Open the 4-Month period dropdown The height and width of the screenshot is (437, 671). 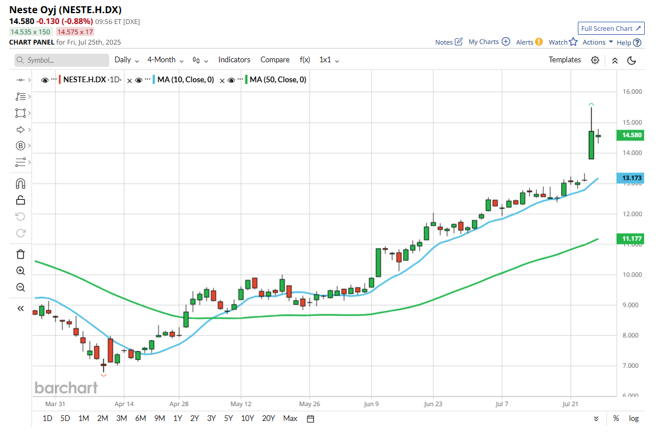[x=165, y=60]
